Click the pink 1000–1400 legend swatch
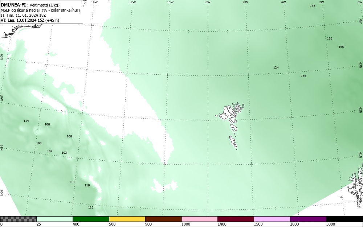 point(200,219)
